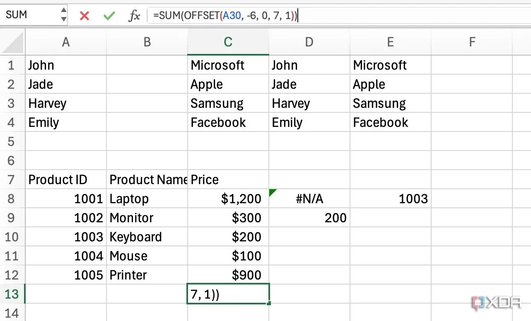Select column F header
Viewport: 531px width, 321px height.
[x=471, y=42]
